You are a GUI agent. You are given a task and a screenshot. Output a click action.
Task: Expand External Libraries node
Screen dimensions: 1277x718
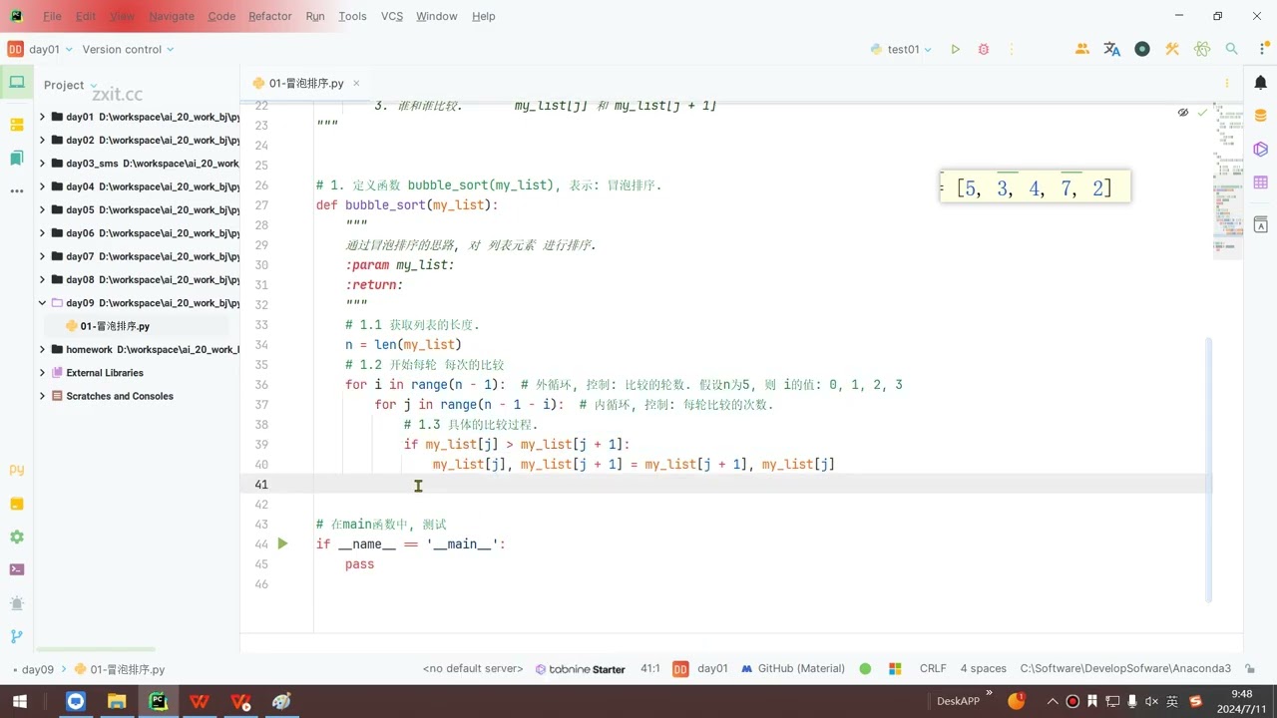42,373
